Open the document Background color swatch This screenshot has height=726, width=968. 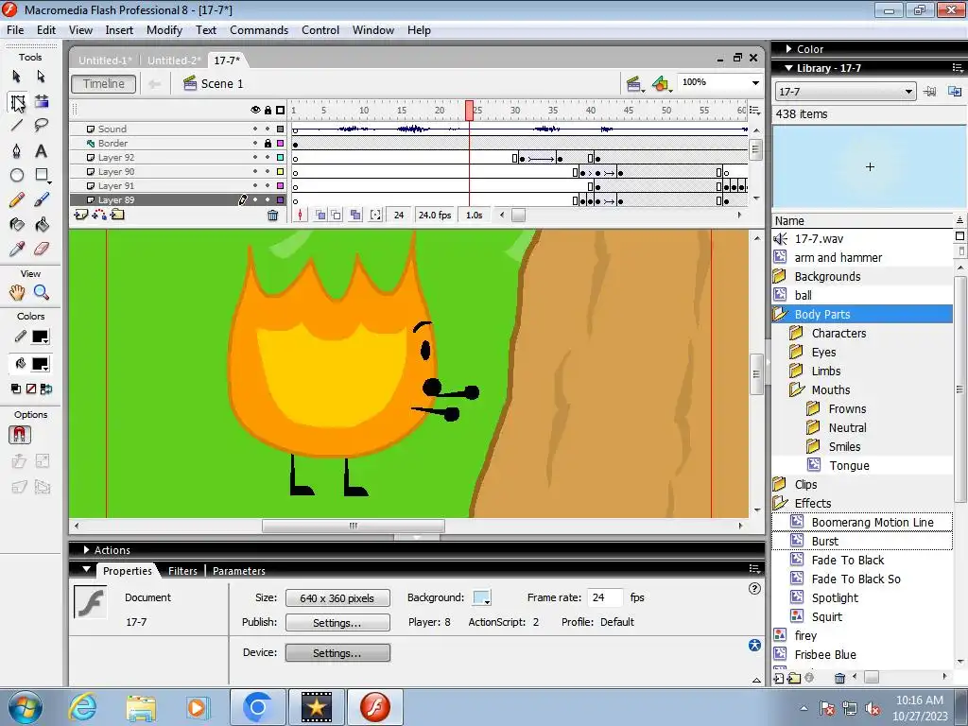[x=481, y=597]
